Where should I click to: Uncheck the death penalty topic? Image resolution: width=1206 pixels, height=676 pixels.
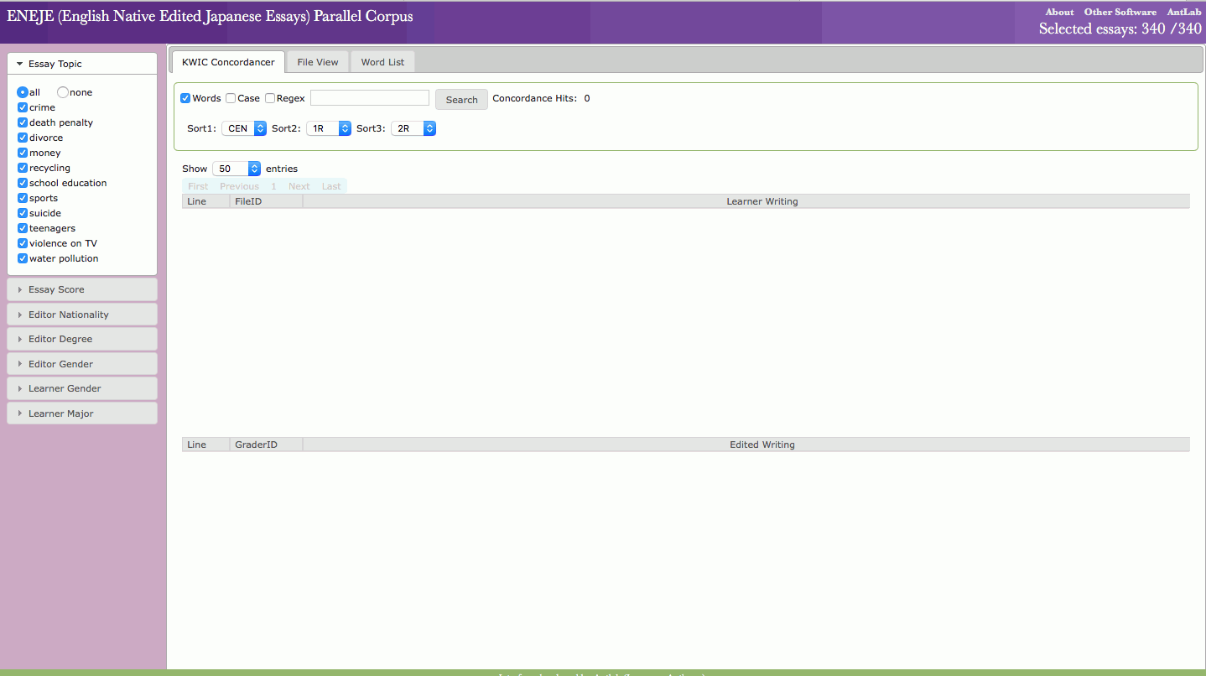pos(23,122)
